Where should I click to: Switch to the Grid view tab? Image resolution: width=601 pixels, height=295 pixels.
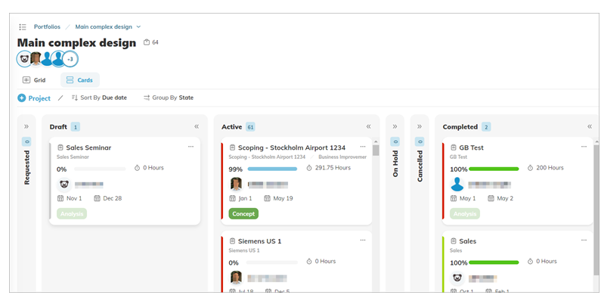click(x=34, y=80)
